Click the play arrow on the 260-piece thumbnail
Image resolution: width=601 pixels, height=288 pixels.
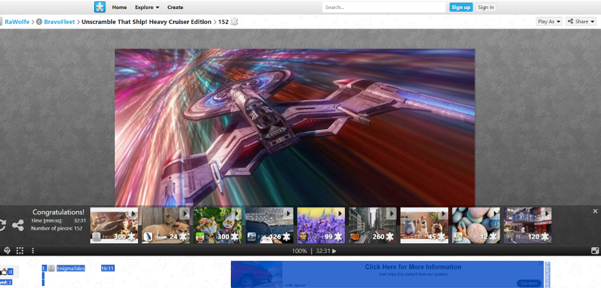pos(392,213)
